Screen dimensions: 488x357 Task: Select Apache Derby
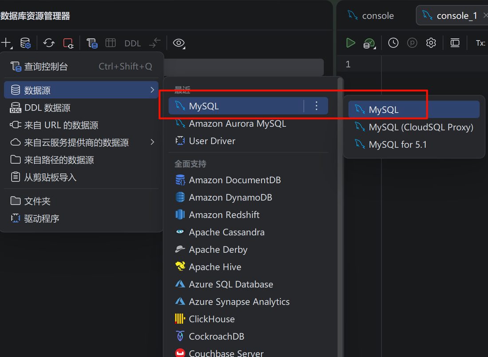(x=248, y=250)
